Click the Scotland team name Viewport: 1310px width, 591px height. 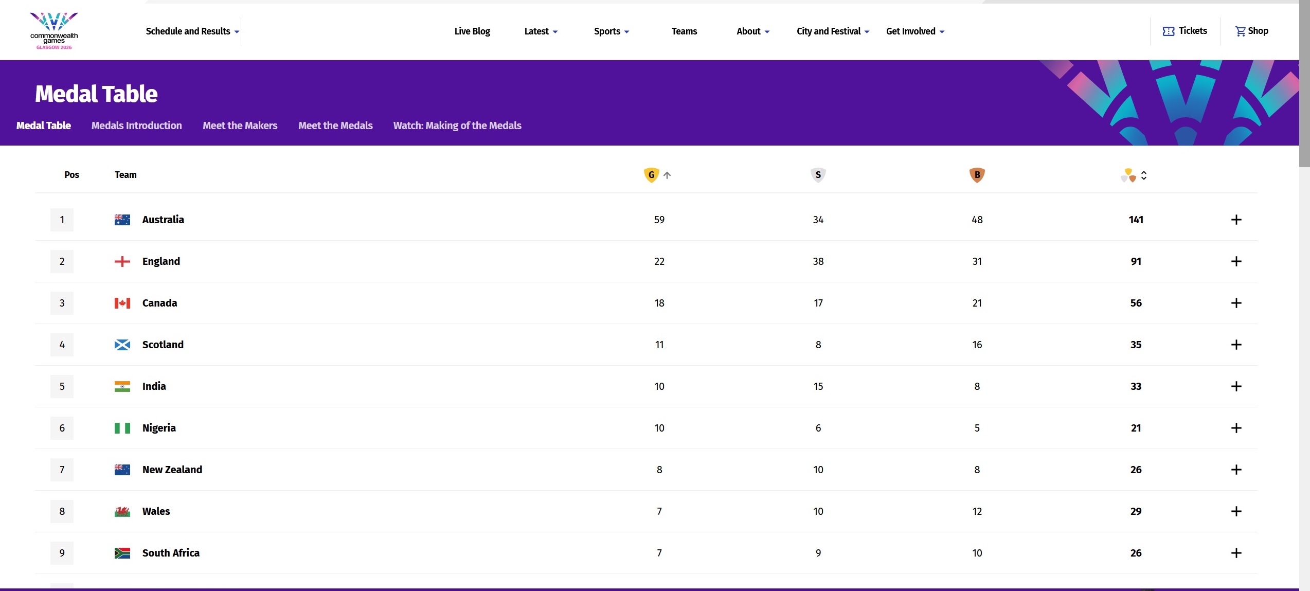click(163, 345)
